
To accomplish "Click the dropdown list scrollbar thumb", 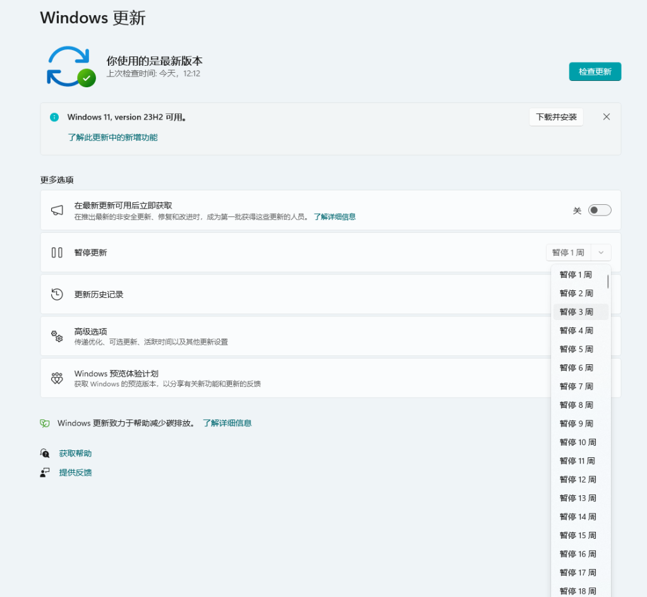I will pyautogui.click(x=608, y=281).
